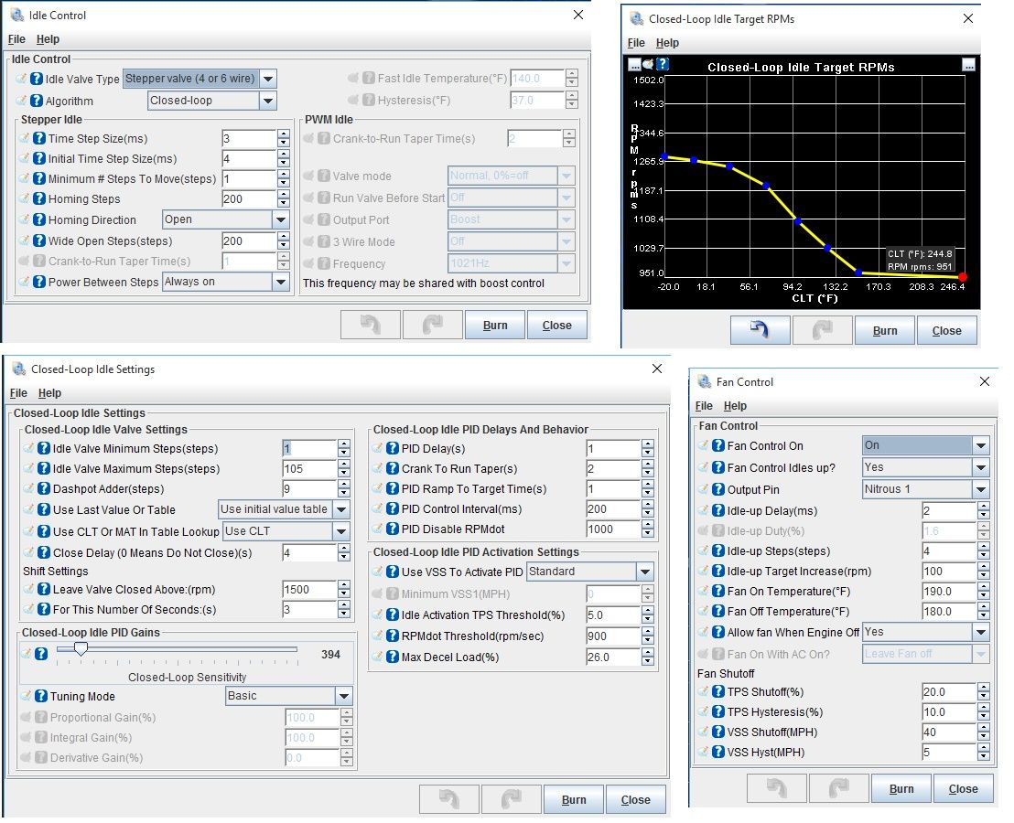Open help for Tuning Mode

point(41,696)
